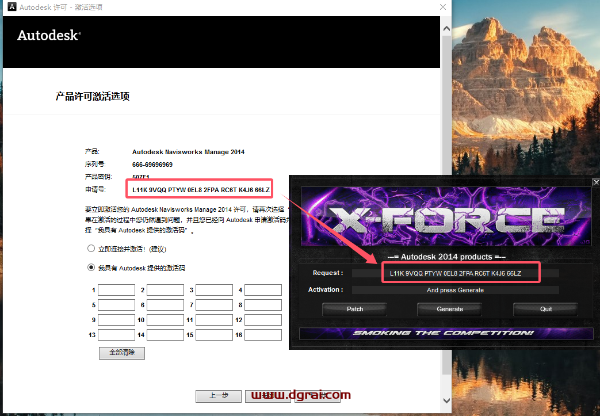Screen dimensions: 600x416
Task: Click activation code field 8
Action: pyautogui.click(x=263, y=304)
